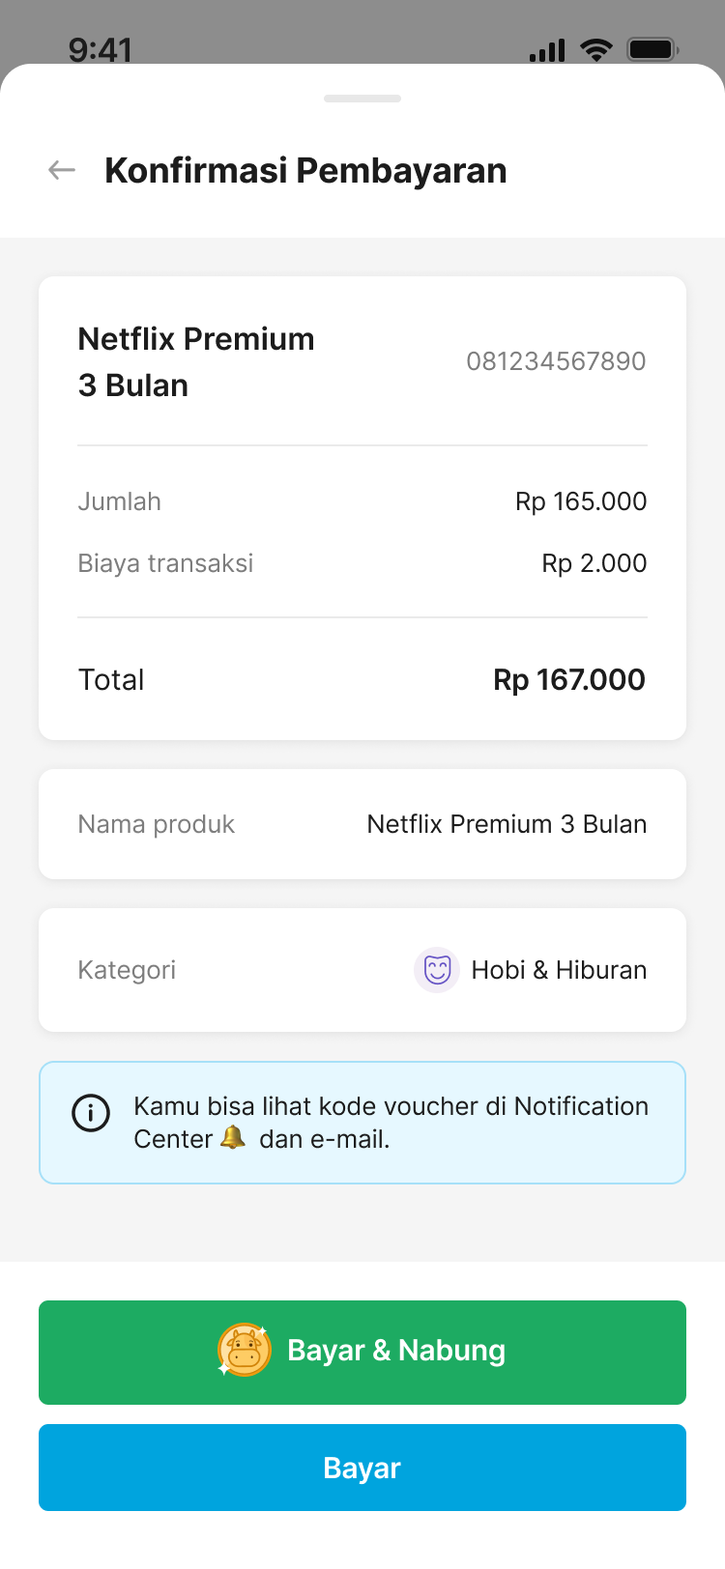This screenshot has height=1569, width=725.
Task: Click the Netflix Premium 3 Bulan heading
Action: tap(196, 362)
